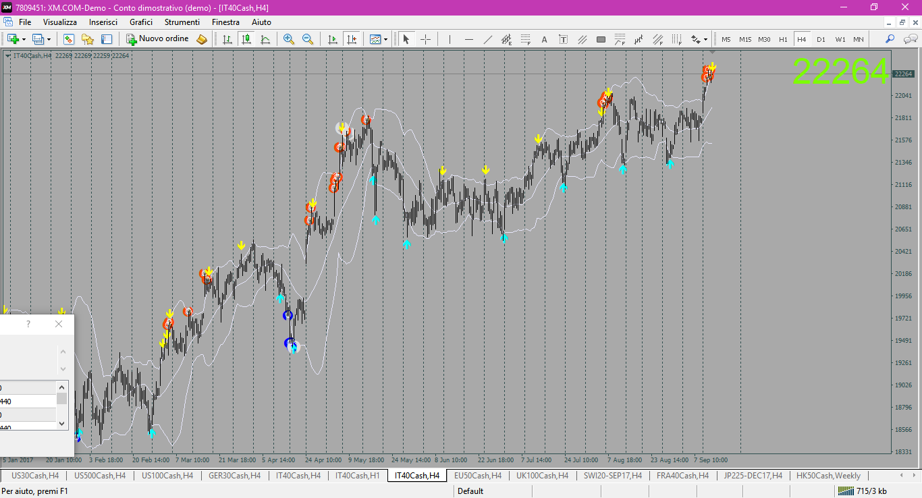This screenshot has height=498, width=922.
Task: Switch to M30 timeframe
Action: (764, 39)
